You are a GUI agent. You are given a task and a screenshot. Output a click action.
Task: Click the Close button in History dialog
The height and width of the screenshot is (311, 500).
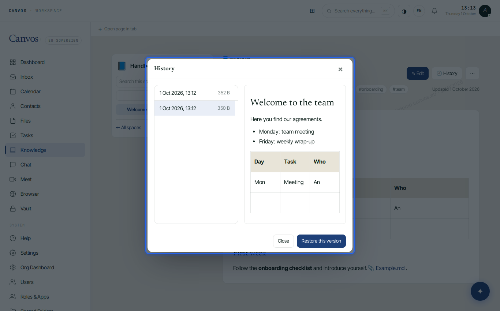coord(283,241)
